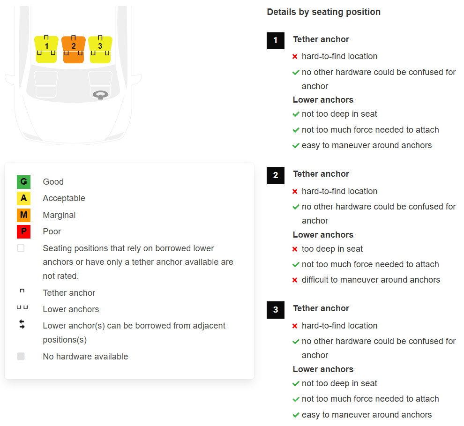Click the Tether anchor legend symbol
This screenshot has height=426, width=464.
pyautogui.click(x=22, y=291)
